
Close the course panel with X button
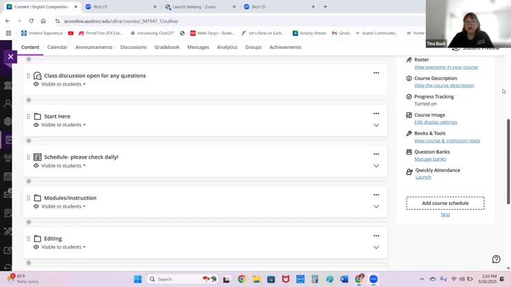(10, 57)
